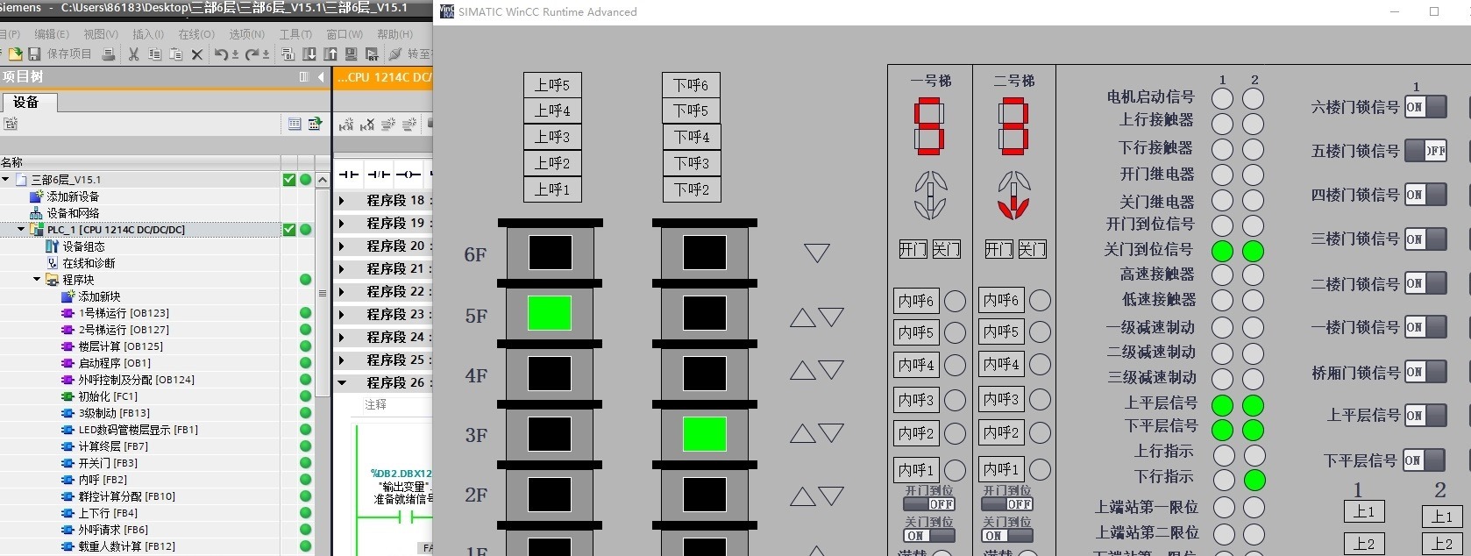Open the 插入(I) menu
Viewport: 1471px width, 556px height.
(x=148, y=34)
